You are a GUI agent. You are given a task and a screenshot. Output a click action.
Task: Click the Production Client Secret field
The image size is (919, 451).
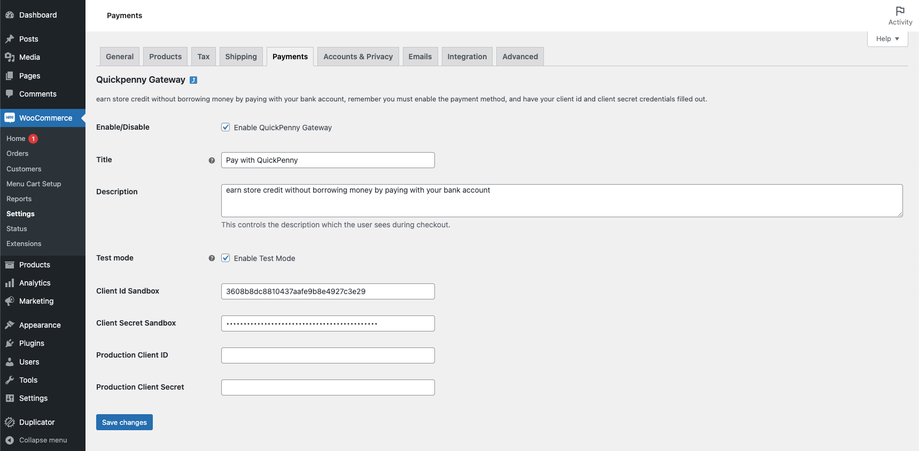(328, 387)
